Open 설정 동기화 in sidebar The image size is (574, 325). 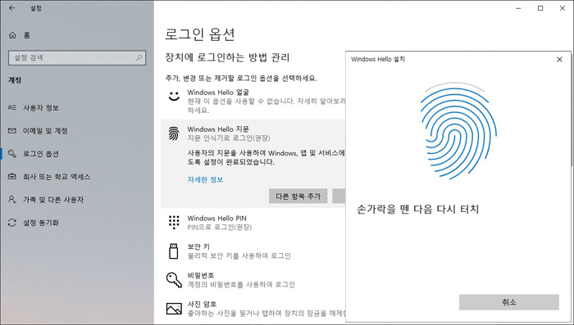coord(41,223)
